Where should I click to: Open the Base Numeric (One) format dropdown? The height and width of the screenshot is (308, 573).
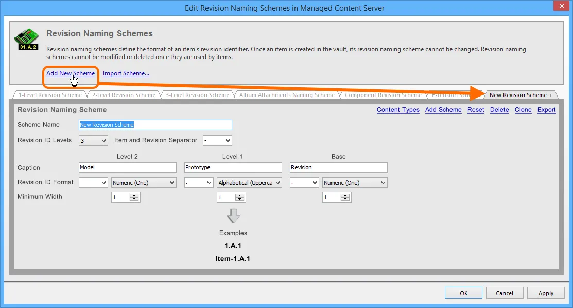pos(355,183)
